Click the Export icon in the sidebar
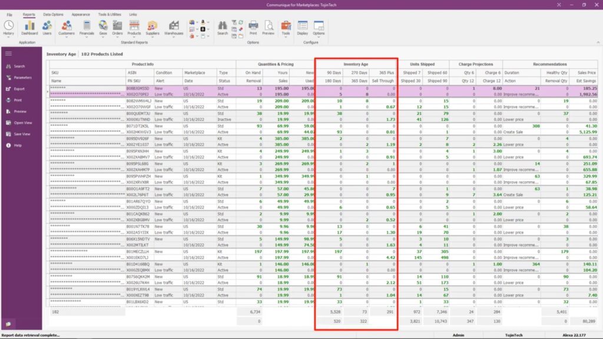This screenshot has height=339, width=603. (x=19, y=88)
